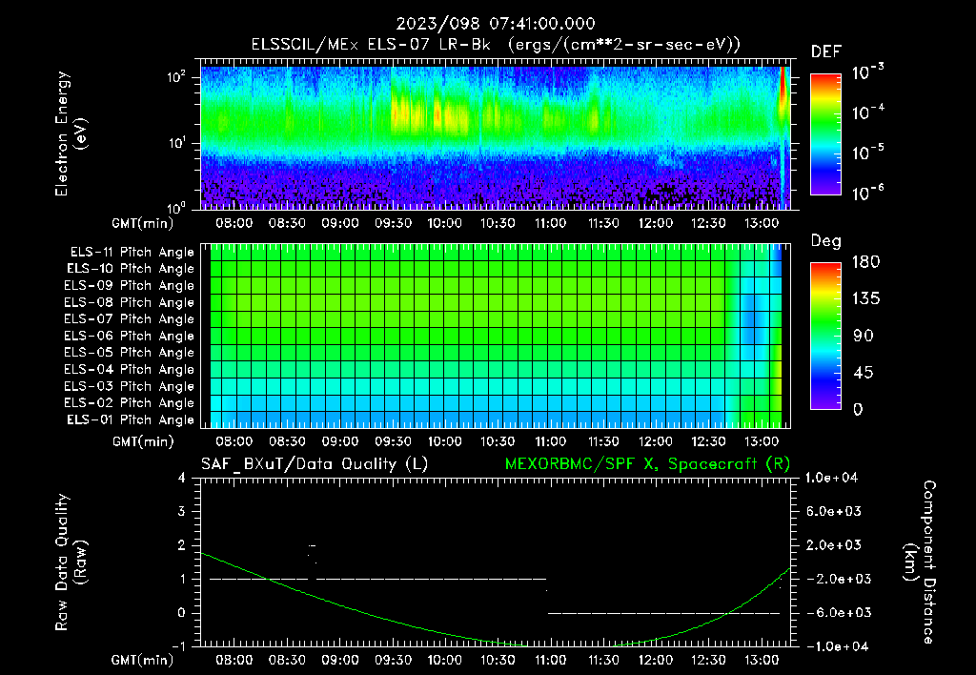Screen dimensions: 976x675
Task: Click the 10^2 electron energy axis label
Action: click(176, 77)
